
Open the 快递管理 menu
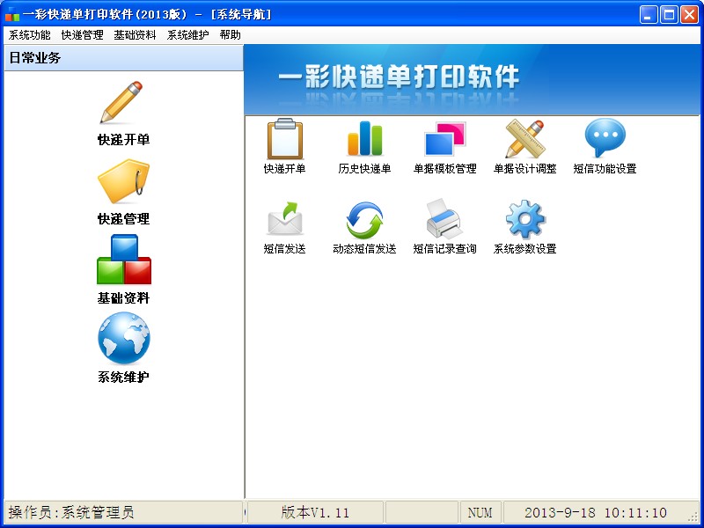(x=82, y=35)
